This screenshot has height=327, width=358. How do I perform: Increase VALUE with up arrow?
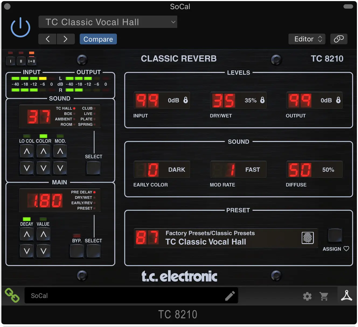[x=43, y=234]
